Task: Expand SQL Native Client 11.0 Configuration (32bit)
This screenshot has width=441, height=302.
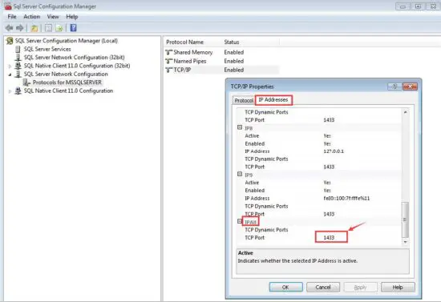Action: click(x=10, y=66)
